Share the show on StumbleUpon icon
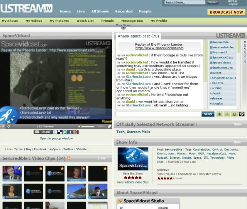This screenshot has height=209, width=247. click(65, 132)
